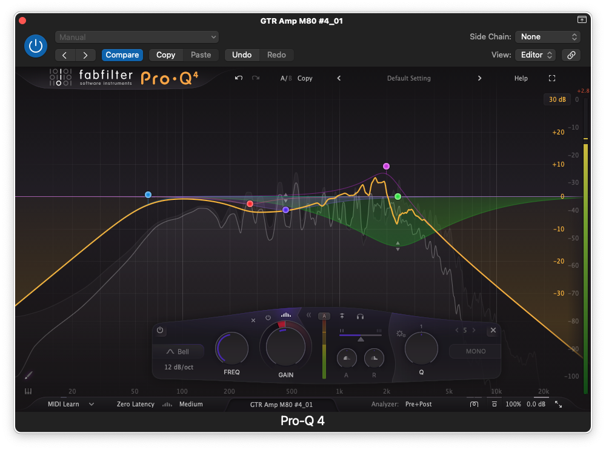Open the Default Setting preset menu
606x450 pixels.
409,78
